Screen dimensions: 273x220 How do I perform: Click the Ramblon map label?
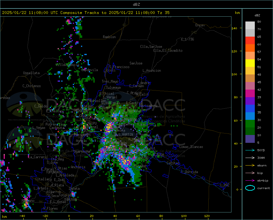pyautogui.click(x=109, y=37)
